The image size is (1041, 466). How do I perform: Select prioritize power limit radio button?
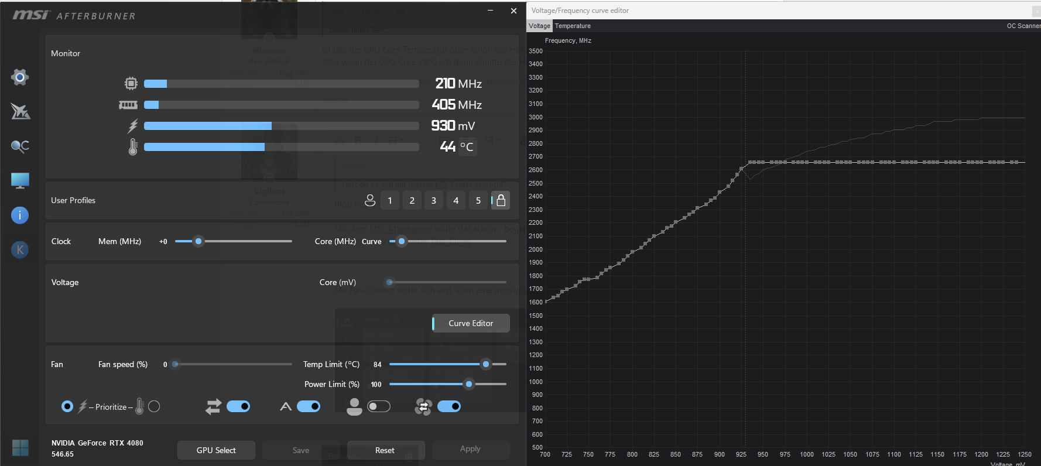click(x=67, y=406)
